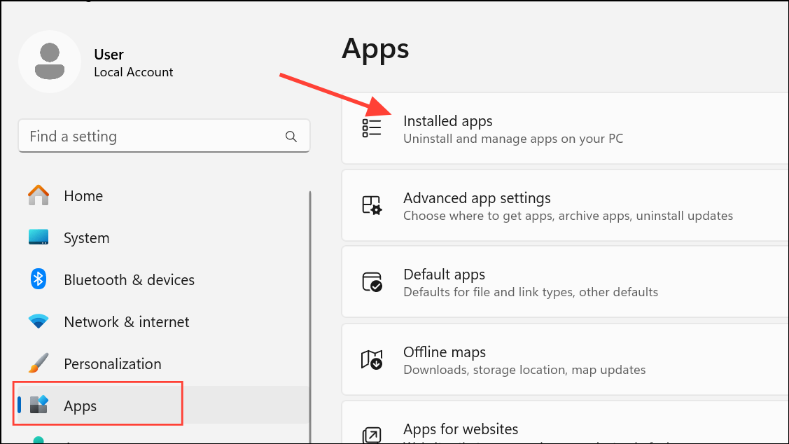Click the Personalization paintbrush icon

tap(39, 363)
